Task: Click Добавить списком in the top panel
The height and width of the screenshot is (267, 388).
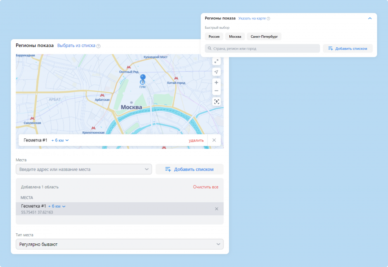Action: [348, 48]
